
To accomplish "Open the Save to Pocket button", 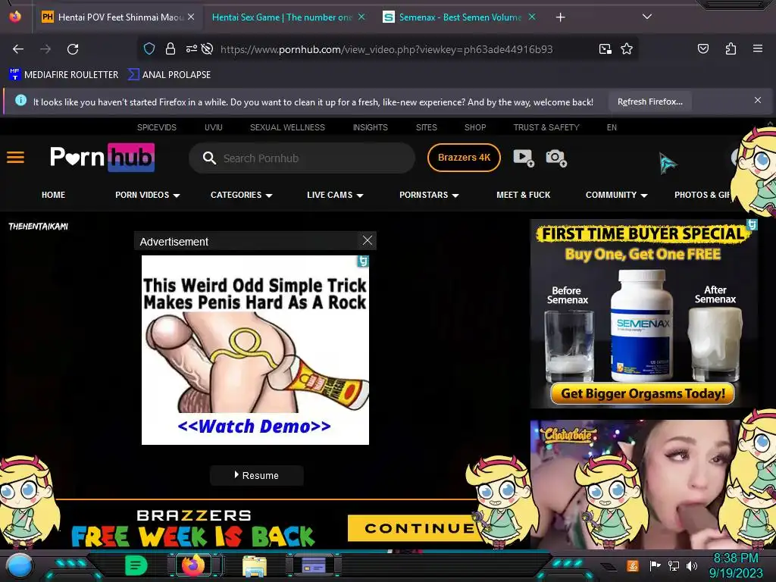I will 702,48.
